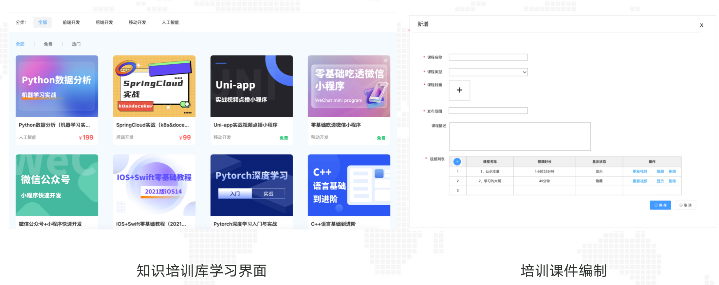Click the duration cell '1小时23分钟'
This screenshot has height=285, width=719.
pos(544,171)
